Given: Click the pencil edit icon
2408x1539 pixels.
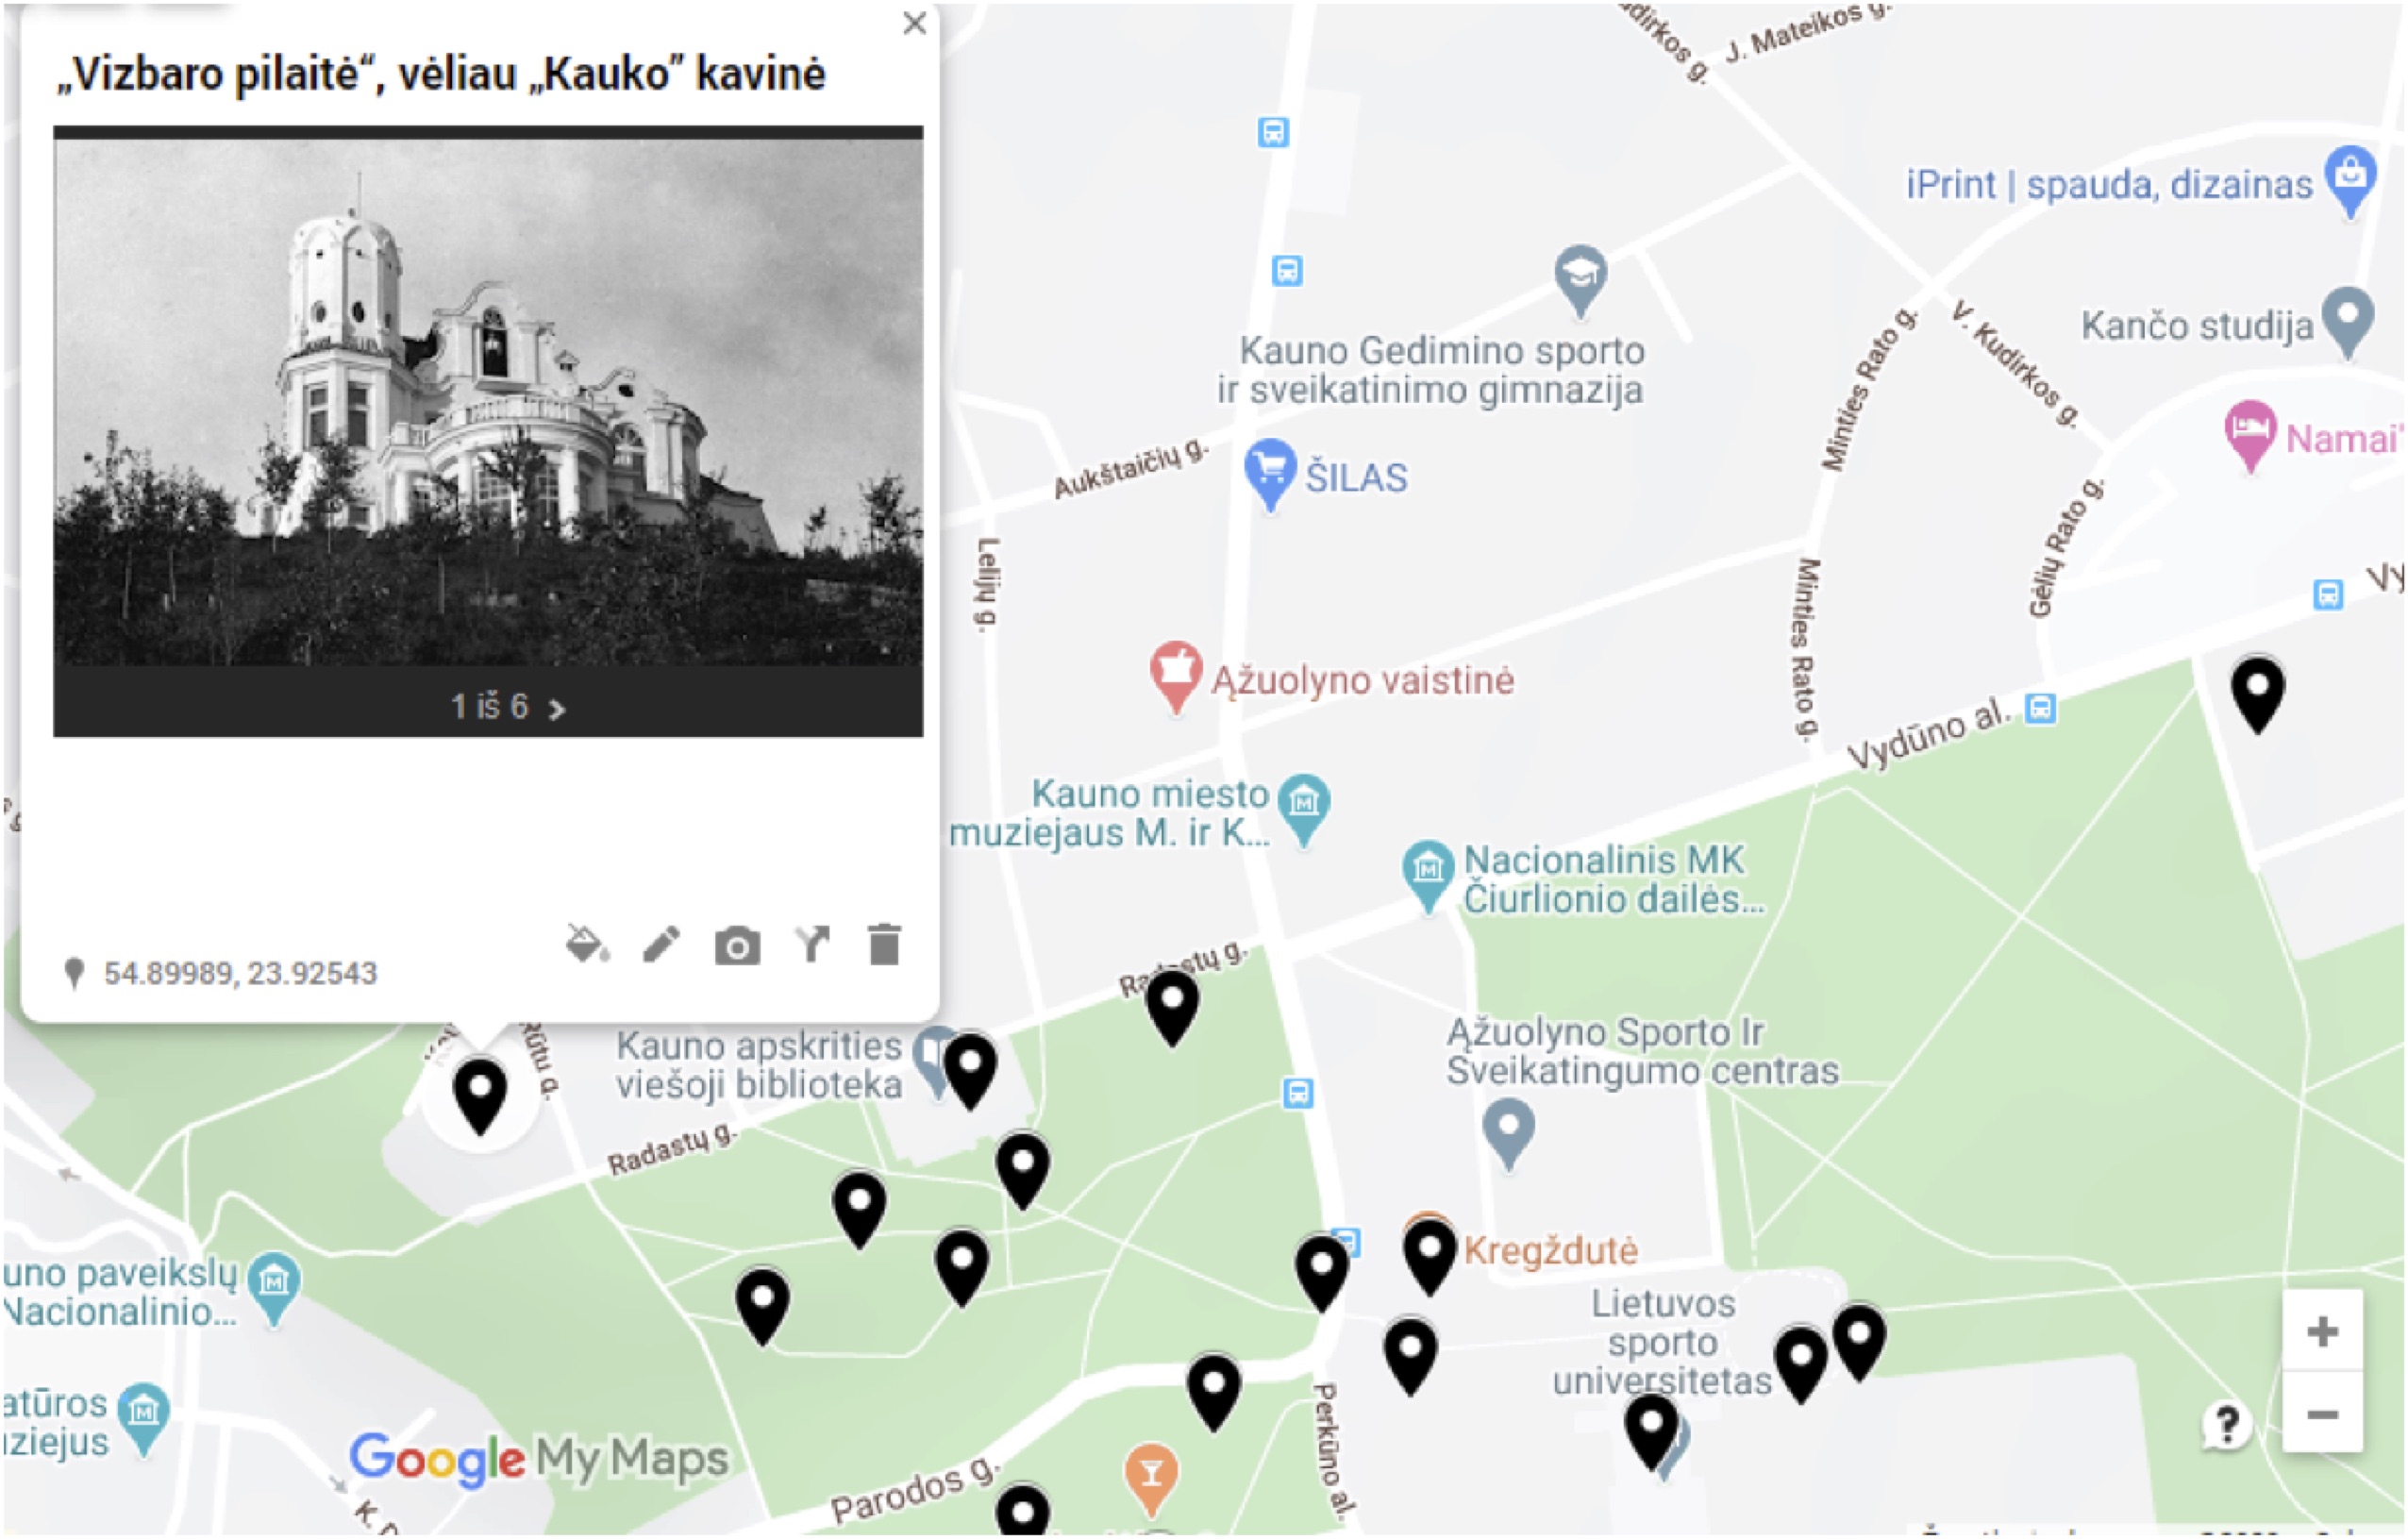Looking at the screenshot, I should pyautogui.click(x=661, y=944).
